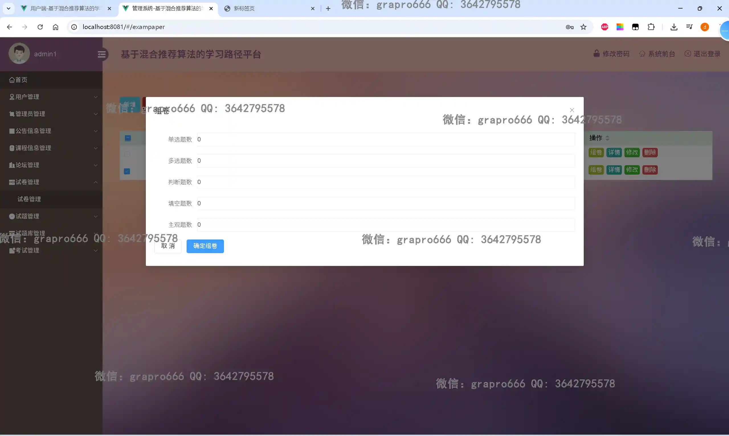The image size is (729, 436).
Task: Click the browser home icon
Action: tap(55, 27)
